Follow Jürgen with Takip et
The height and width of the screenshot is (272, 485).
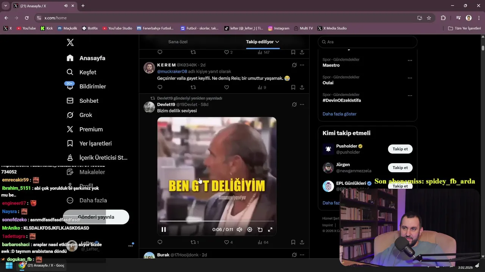(400, 167)
